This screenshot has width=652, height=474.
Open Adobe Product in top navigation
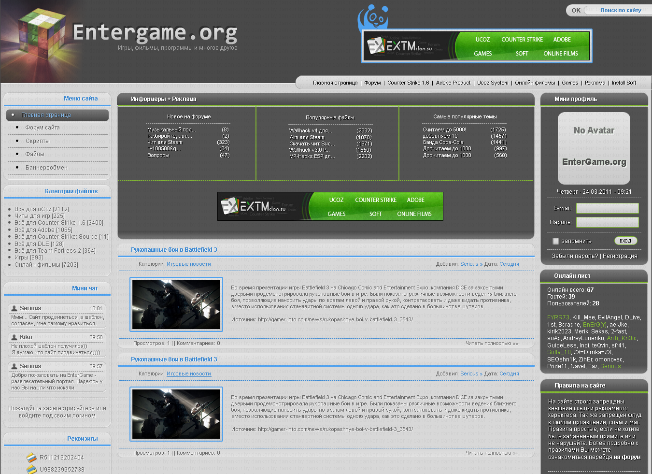coord(453,83)
